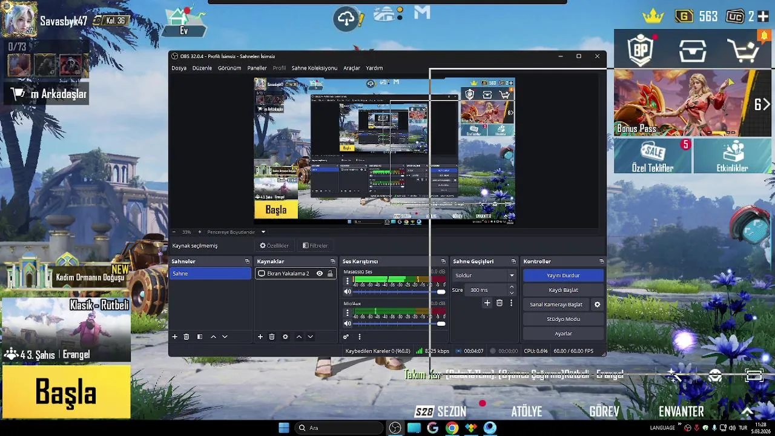Open Mic/Aux options three-dot menu
Image resolution: width=775 pixels, height=436 pixels.
pos(348,313)
